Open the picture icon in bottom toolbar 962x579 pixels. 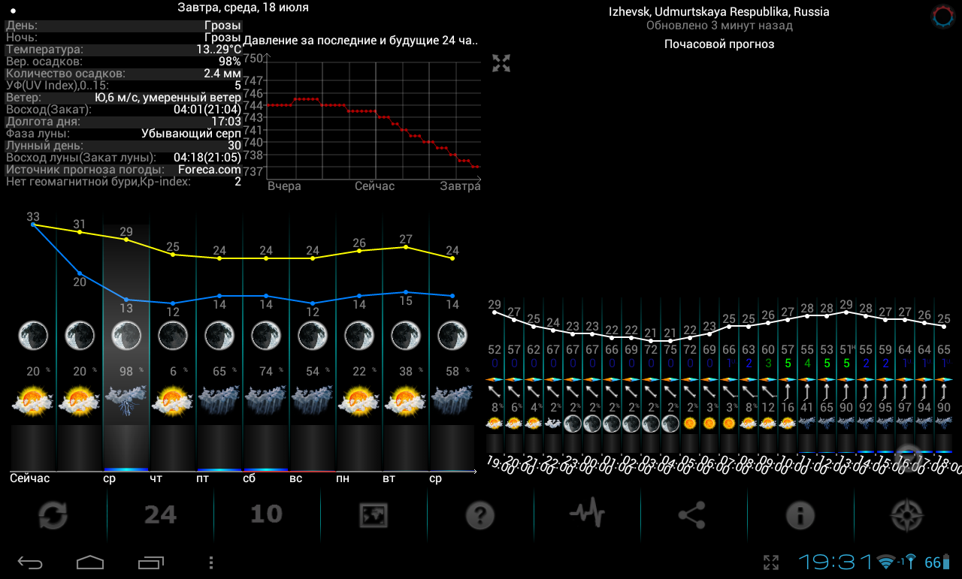374,515
